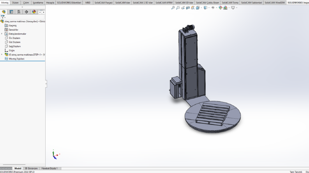Expand the Detaylandırmalar tree node
This screenshot has width=309, height=173.
click(x=2, y=34)
